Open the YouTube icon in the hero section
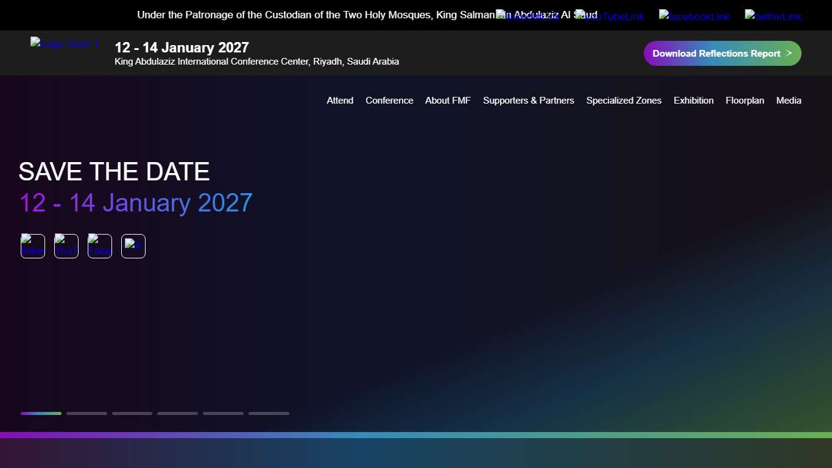 tap(66, 246)
